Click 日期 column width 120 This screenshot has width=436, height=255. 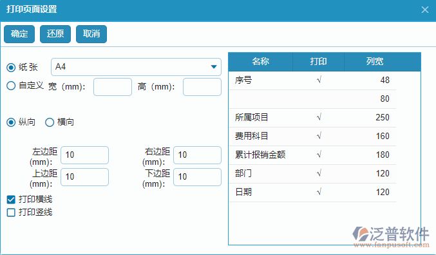(383, 192)
